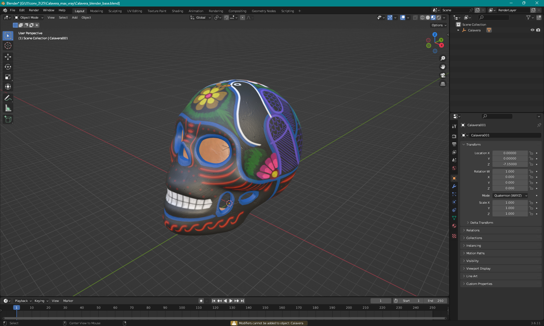
Task: Click the Object menu in header
Action: coord(86,18)
